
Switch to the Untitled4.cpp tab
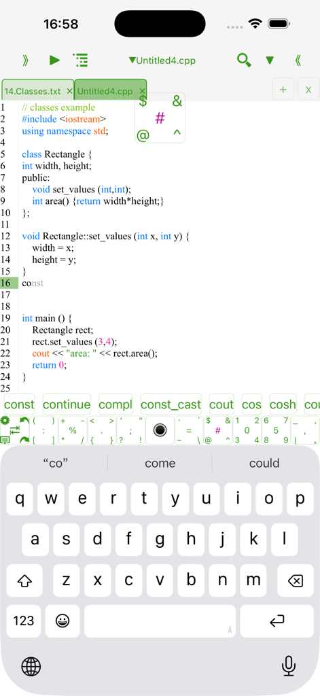point(105,92)
